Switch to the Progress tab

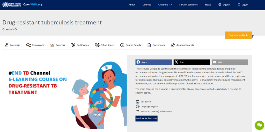(58, 45)
